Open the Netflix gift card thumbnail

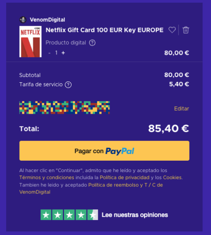pyautogui.click(x=31, y=42)
